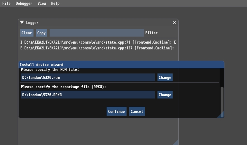Collapse the Logger window triangle
Screen dimensions: 247x145
(22, 22)
